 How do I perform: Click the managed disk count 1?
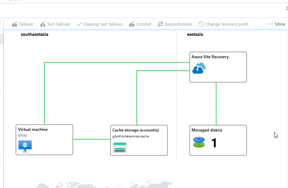[214, 143]
